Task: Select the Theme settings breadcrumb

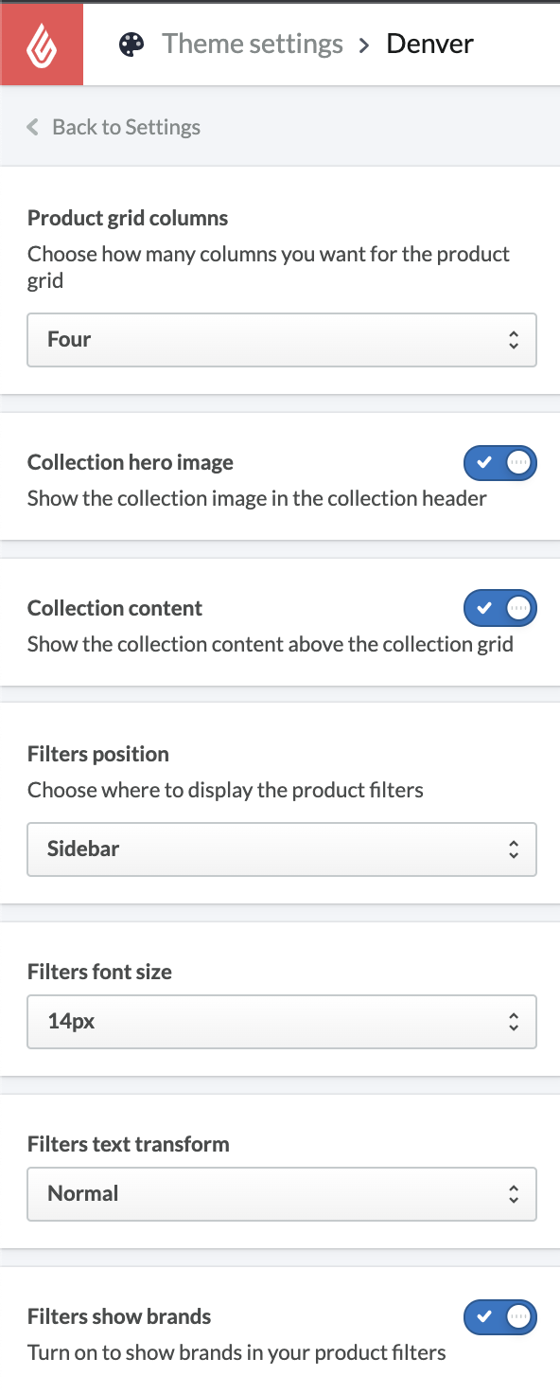Action: click(252, 44)
